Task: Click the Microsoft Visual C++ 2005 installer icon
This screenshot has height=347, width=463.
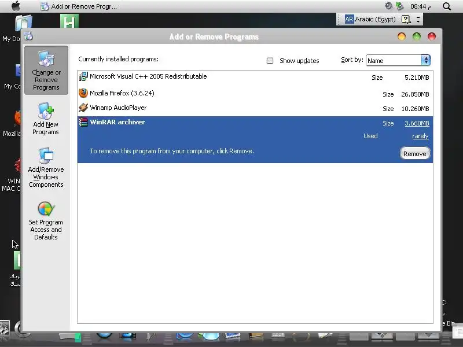Action: tap(83, 76)
